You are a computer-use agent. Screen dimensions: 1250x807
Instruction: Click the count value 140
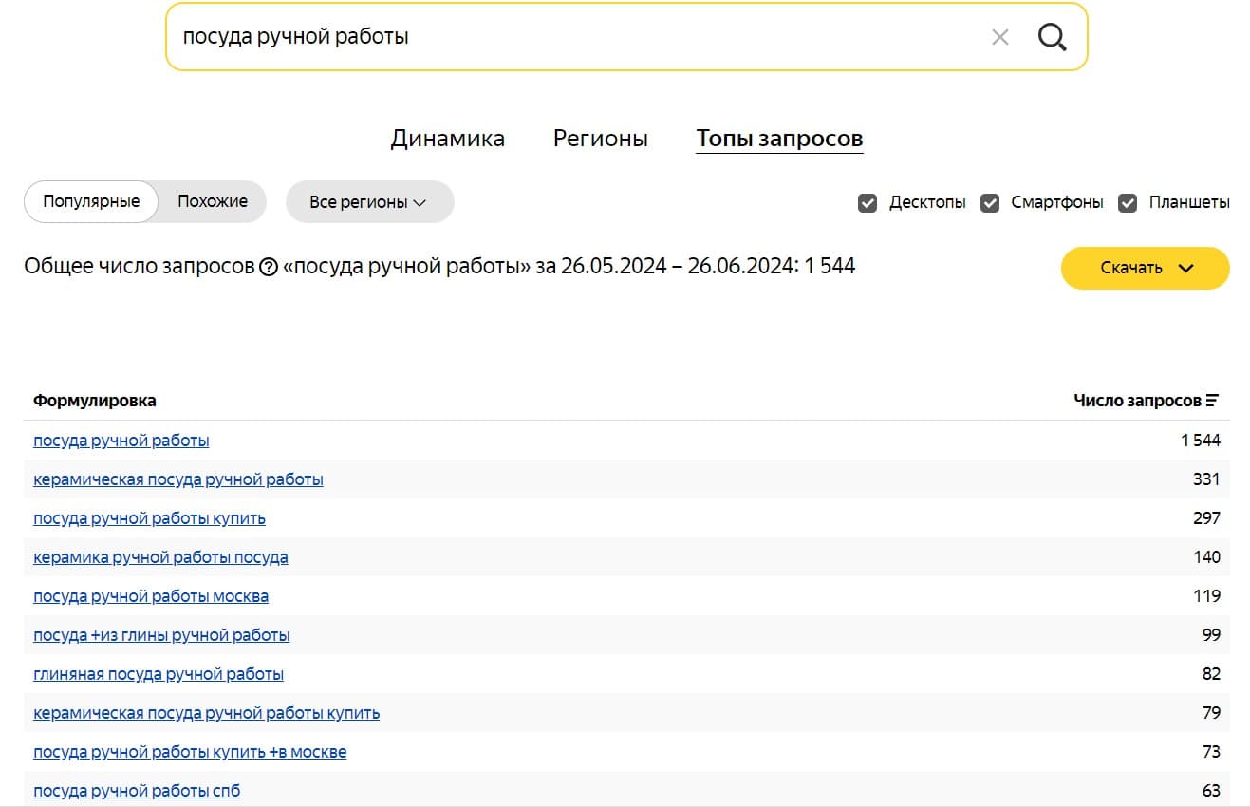point(1207,557)
